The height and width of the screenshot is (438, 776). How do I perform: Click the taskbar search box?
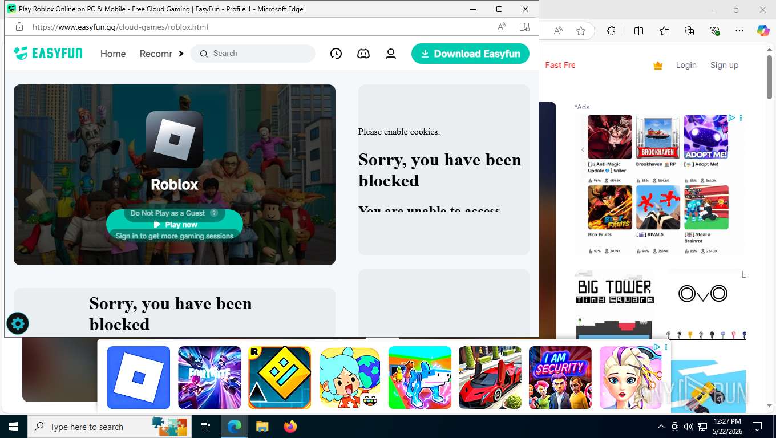[108, 427]
